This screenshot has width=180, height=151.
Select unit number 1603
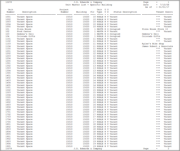(8, 105)
